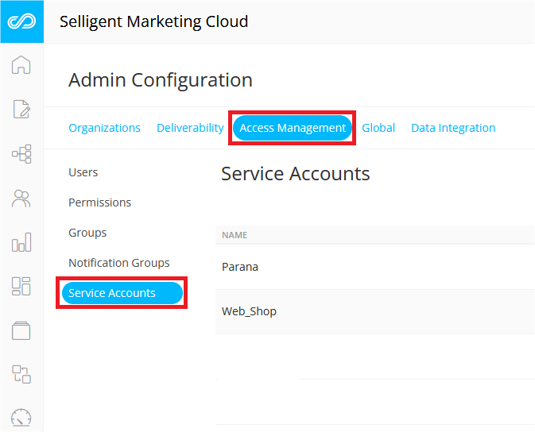The image size is (535, 432).
Task: Select the journey flow tree icon
Action: (21, 153)
